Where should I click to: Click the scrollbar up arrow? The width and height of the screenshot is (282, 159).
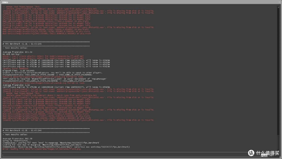(278, 7)
